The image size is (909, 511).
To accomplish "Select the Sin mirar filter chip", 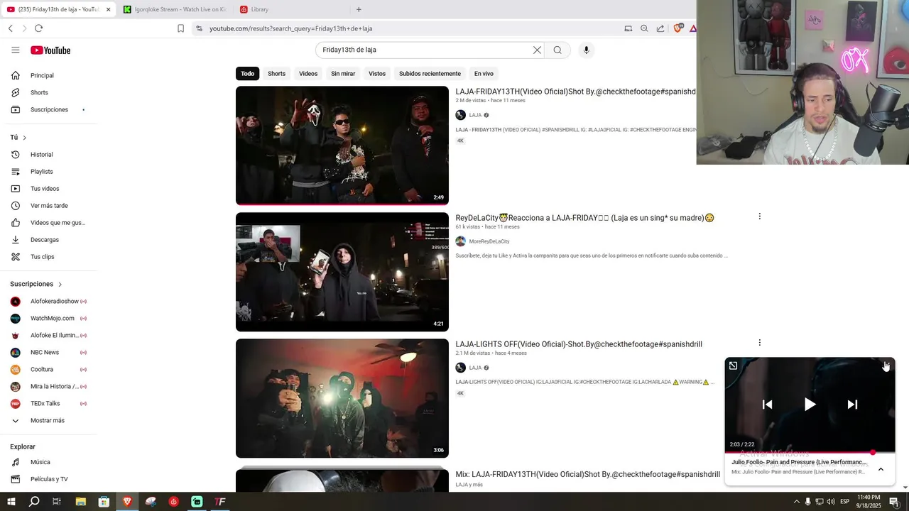I will click(343, 74).
